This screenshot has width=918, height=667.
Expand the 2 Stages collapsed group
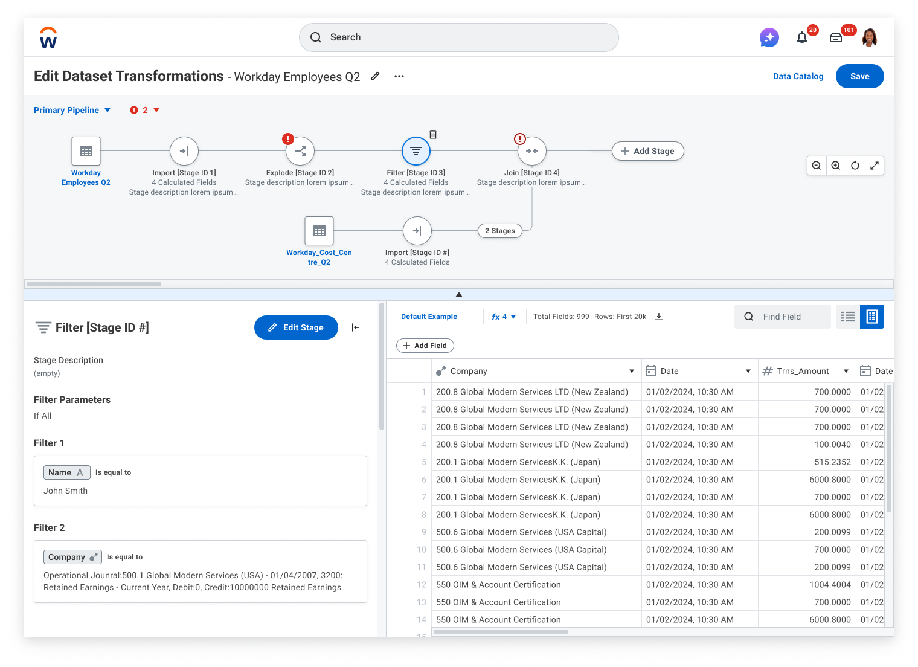[500, 231]
